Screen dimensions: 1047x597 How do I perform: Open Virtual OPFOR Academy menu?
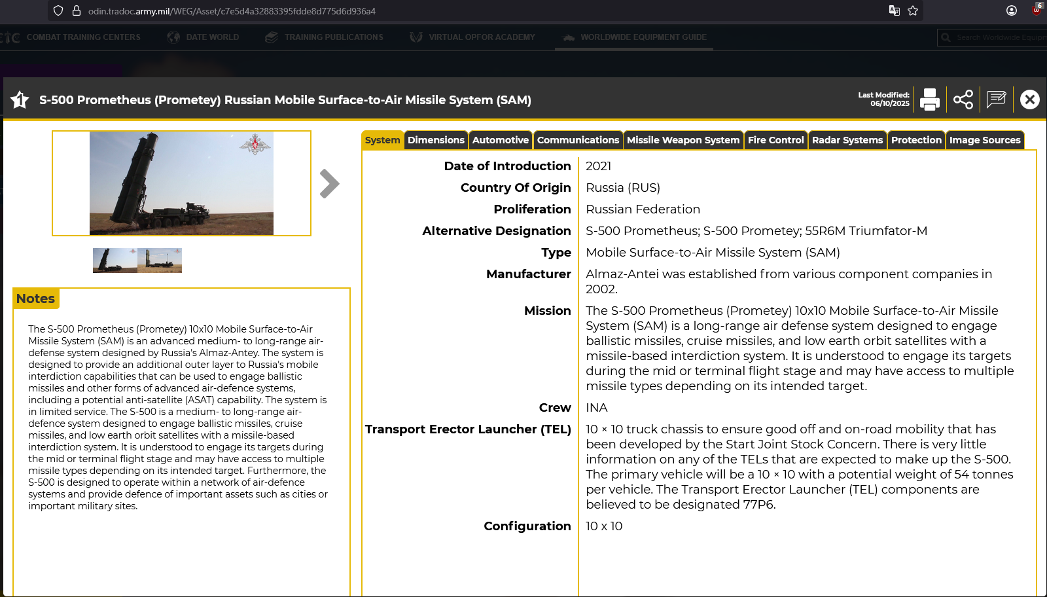pyautogui.click(x=472, y=37)
